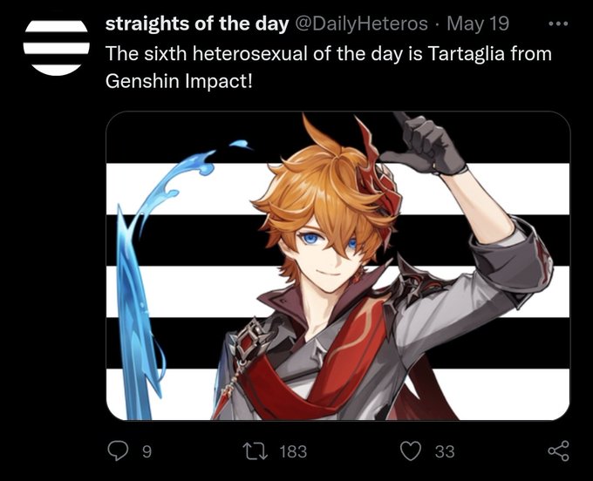Screen dimensions: 593x481
Task: Click the retweet arrows icon
Action: (x=256, y=451)
